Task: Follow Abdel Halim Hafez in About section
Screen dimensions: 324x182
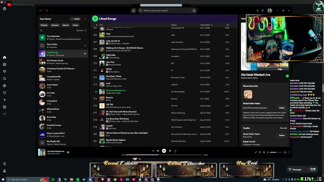Action: (x=282, y=108)
